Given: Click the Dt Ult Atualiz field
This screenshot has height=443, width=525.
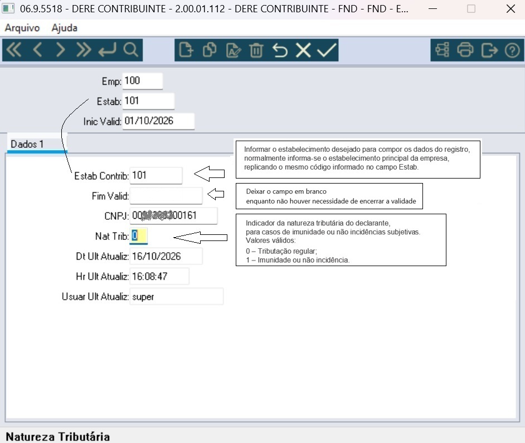Looking at the screenshot, I should 166,256.
